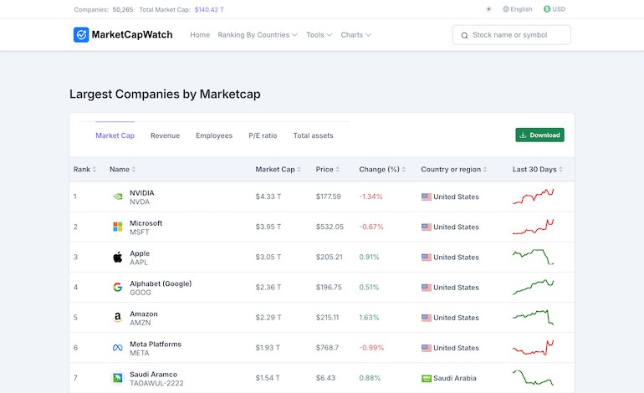Expand the Tools menu
This screenshot has width=644, height=393.
pyautogui.click(x=319, y=35)
